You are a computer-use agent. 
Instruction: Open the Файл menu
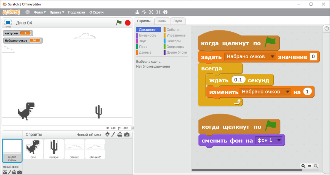pos(40,12)
